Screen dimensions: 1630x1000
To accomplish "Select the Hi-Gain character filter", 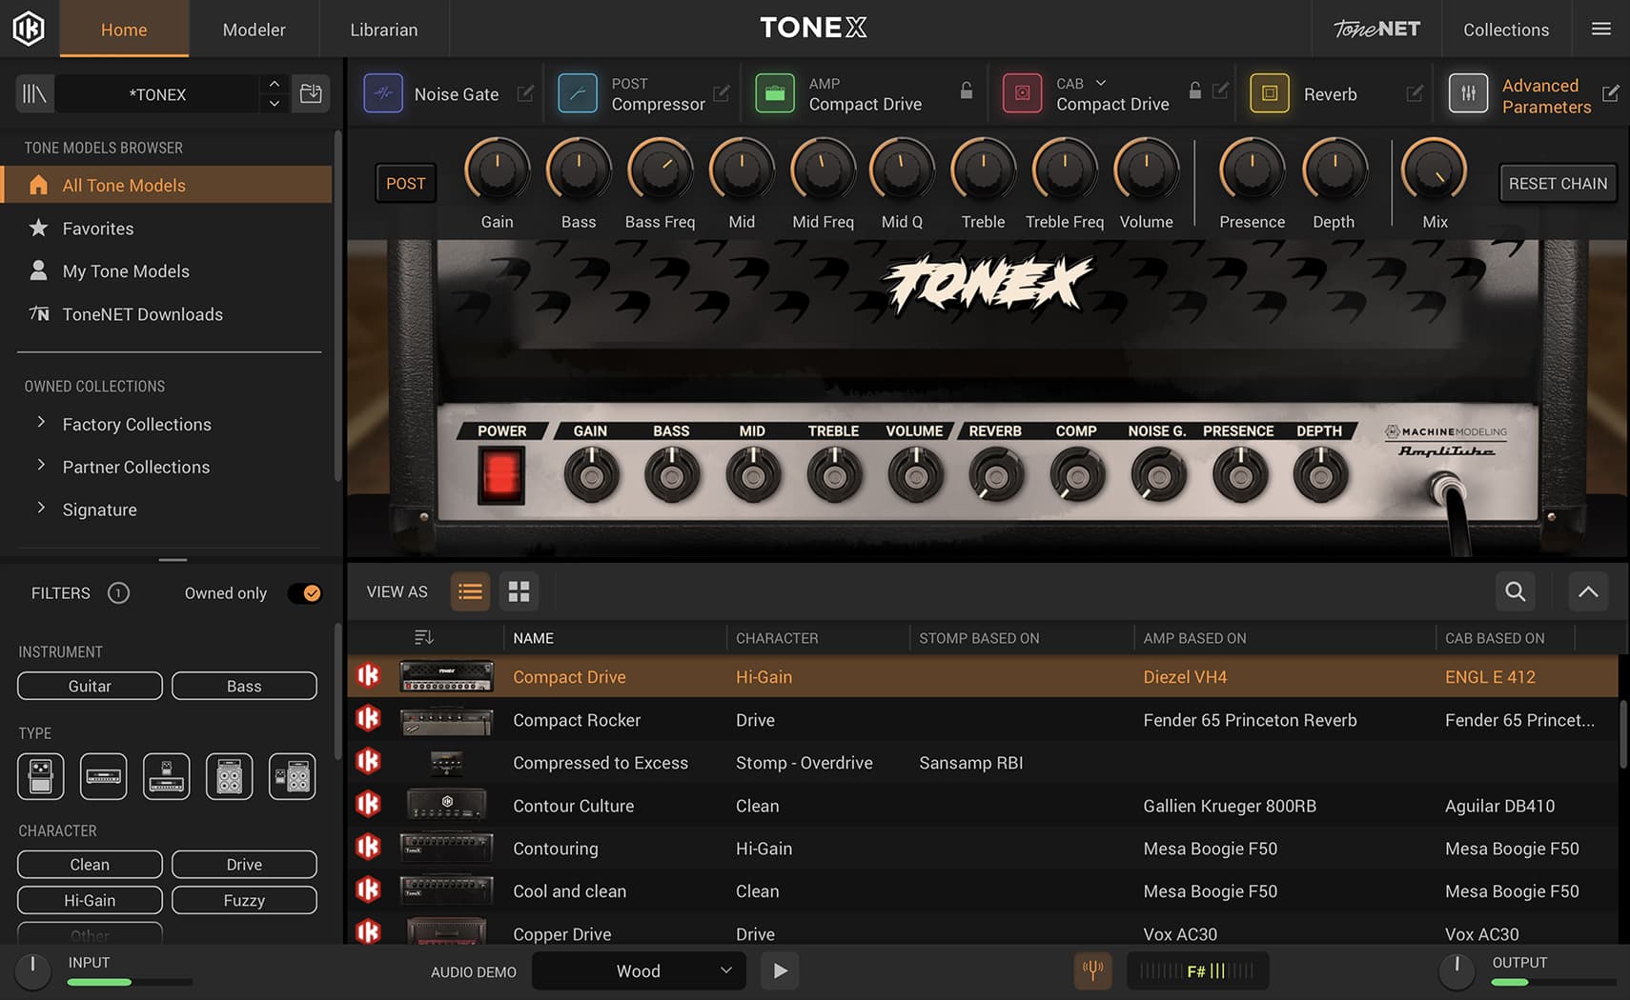I will coord(90,900).
